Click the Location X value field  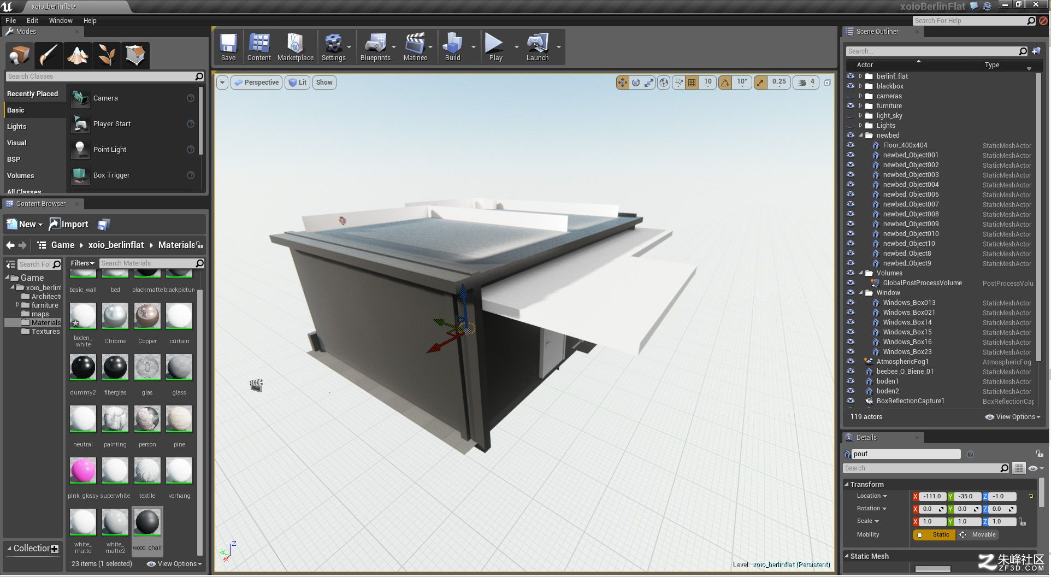pyautogui.click(x=932, y=497)
